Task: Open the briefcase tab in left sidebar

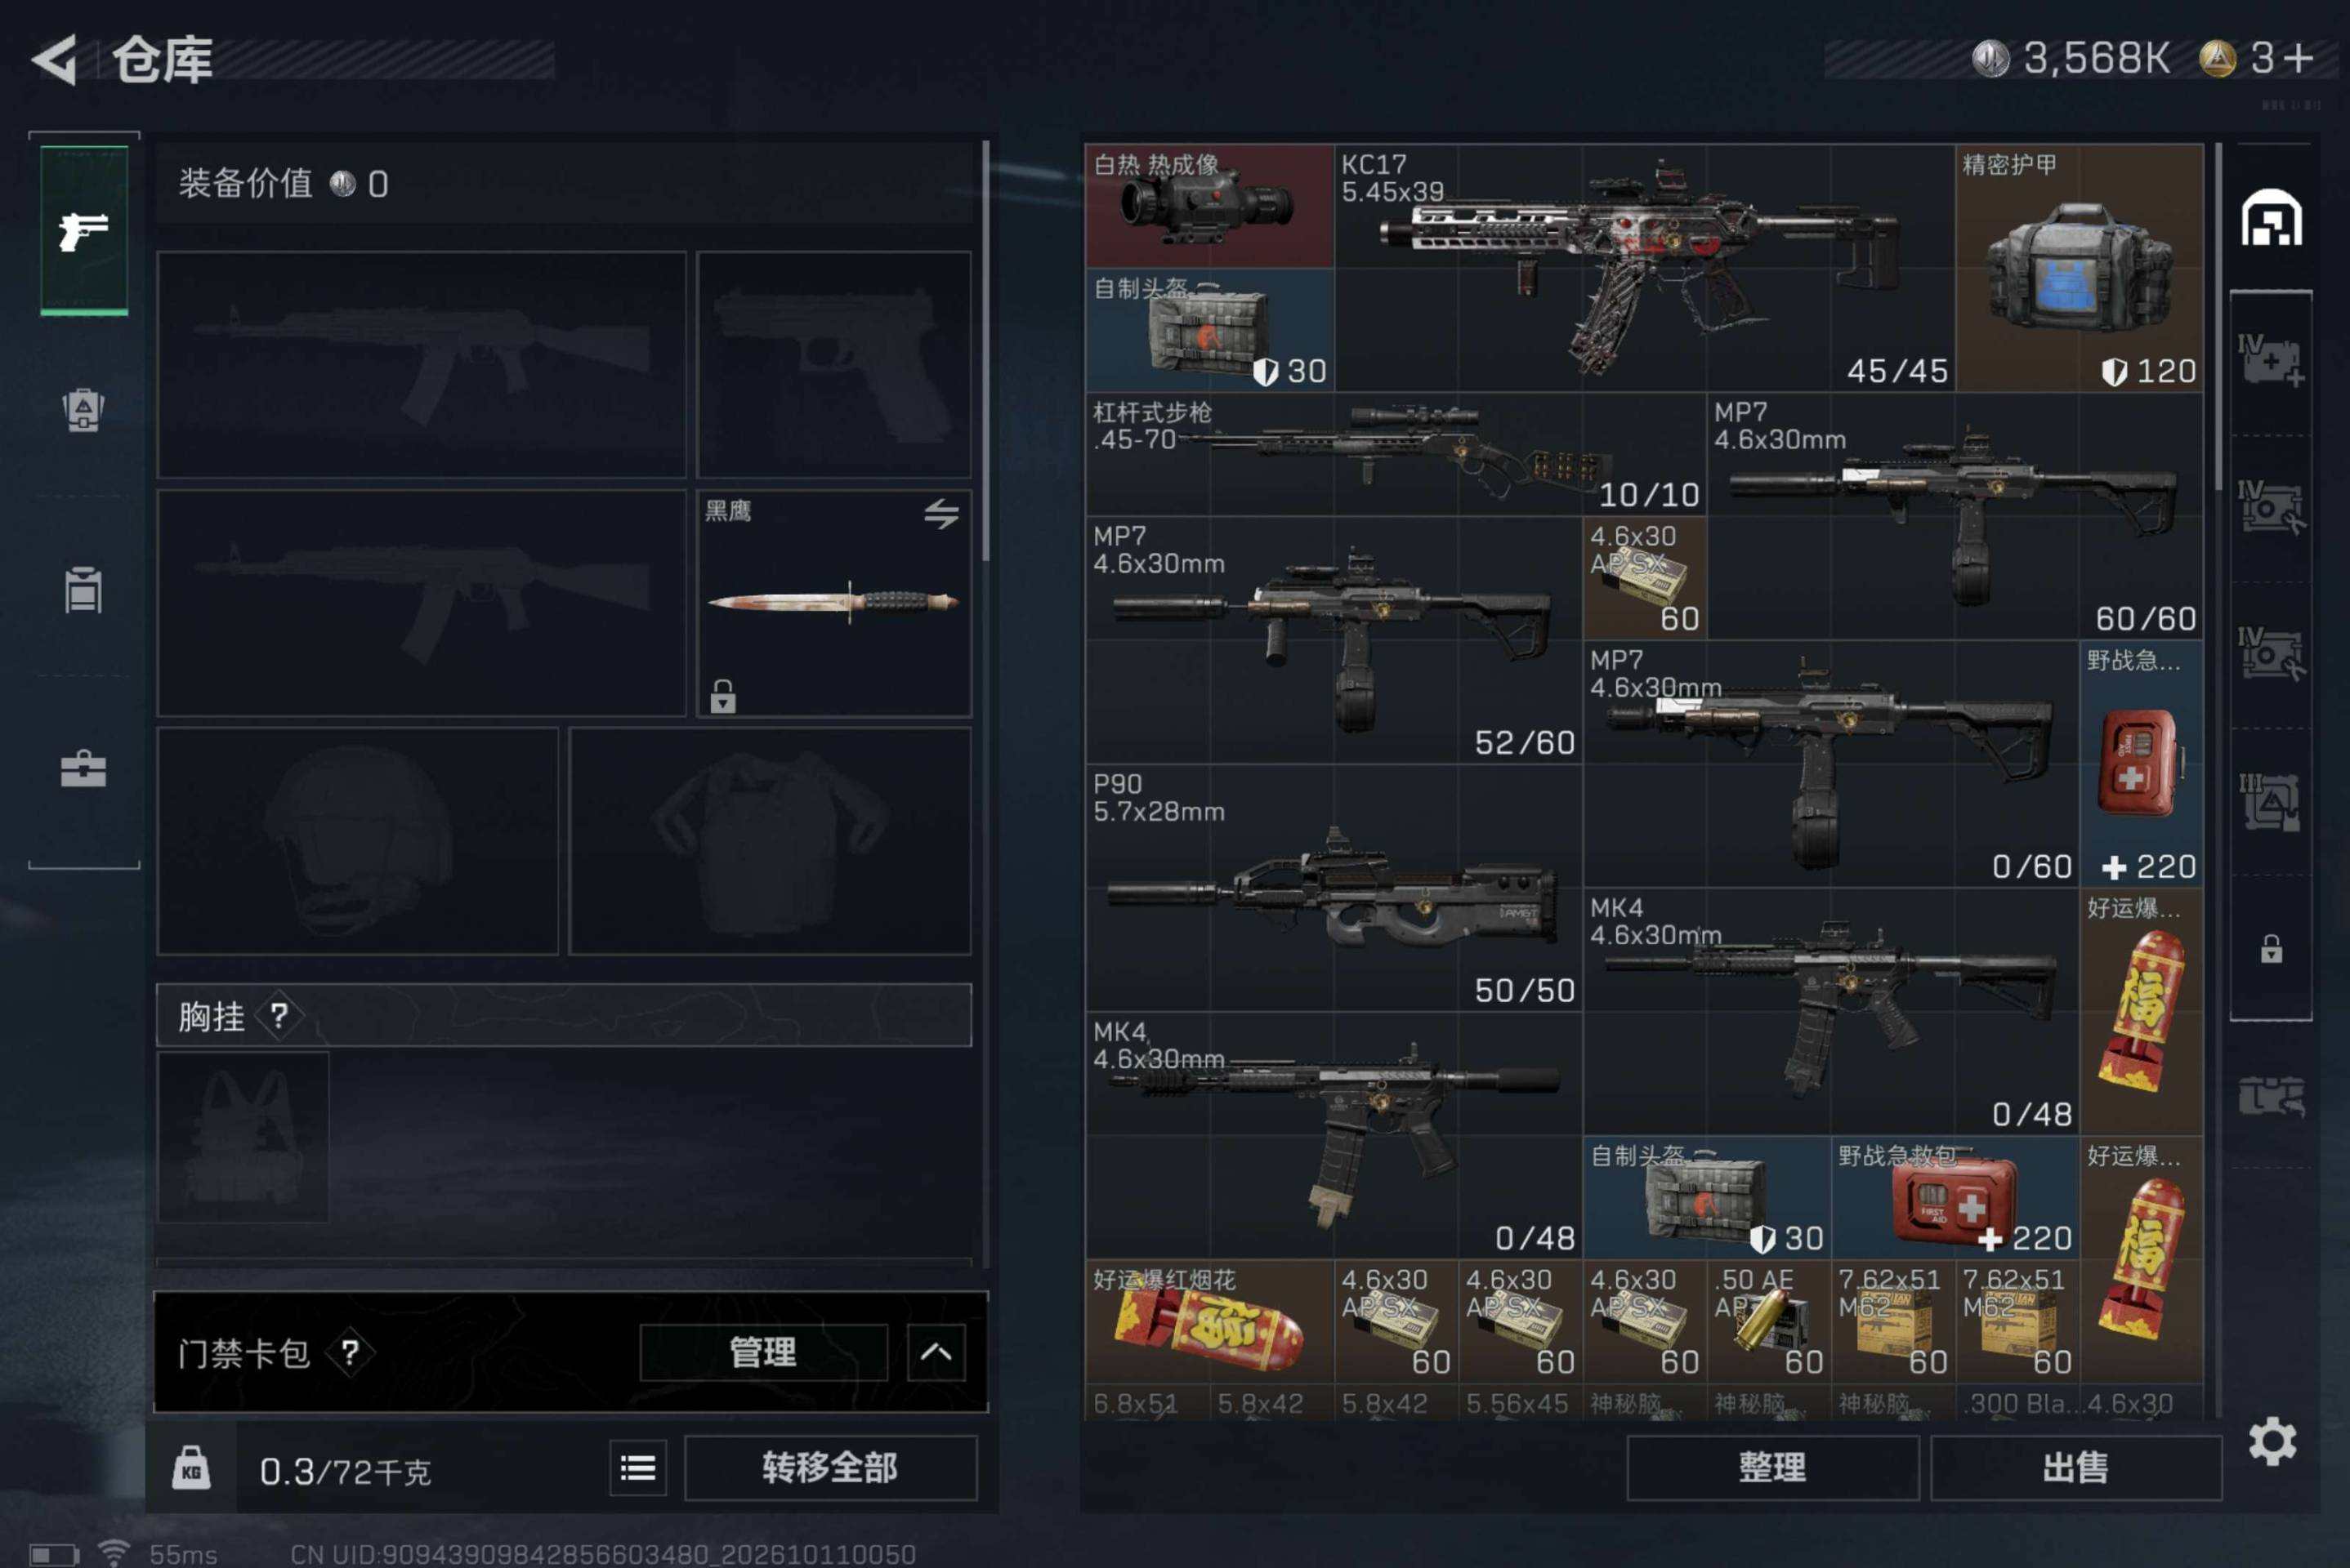Action: point(84,769)
